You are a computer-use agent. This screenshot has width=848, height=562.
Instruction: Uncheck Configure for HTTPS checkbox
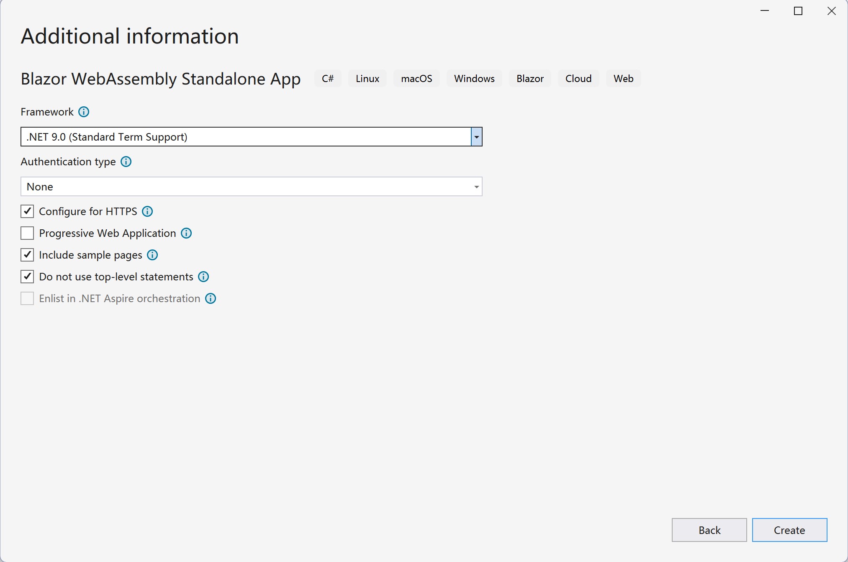27,211
